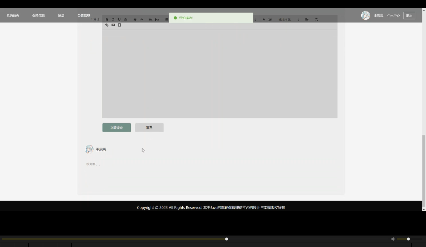Apply H2 heading style

(x=157, y=20)
